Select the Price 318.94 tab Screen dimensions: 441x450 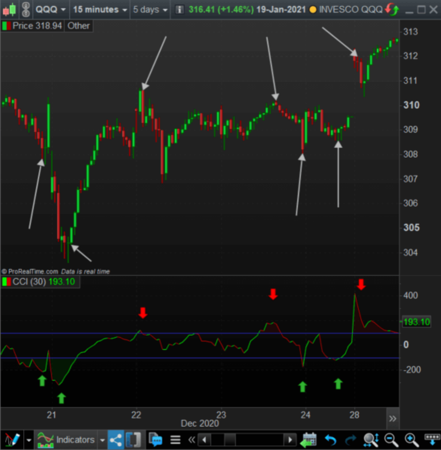32,26
